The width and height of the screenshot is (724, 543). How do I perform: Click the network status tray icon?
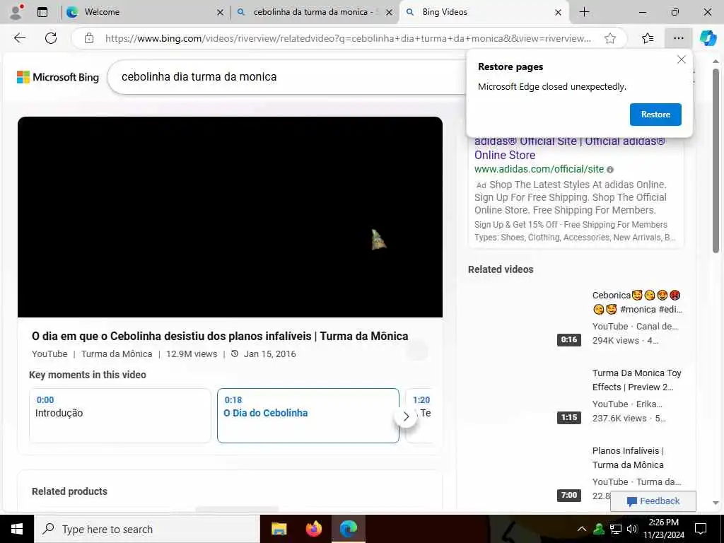pyautogui.click(x=616, y=529)
